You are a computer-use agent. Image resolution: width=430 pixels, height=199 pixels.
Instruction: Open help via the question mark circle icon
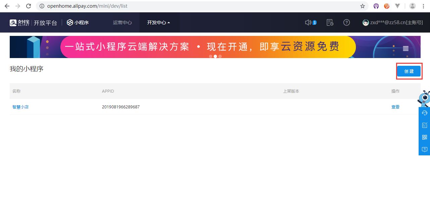pos(346,22)
